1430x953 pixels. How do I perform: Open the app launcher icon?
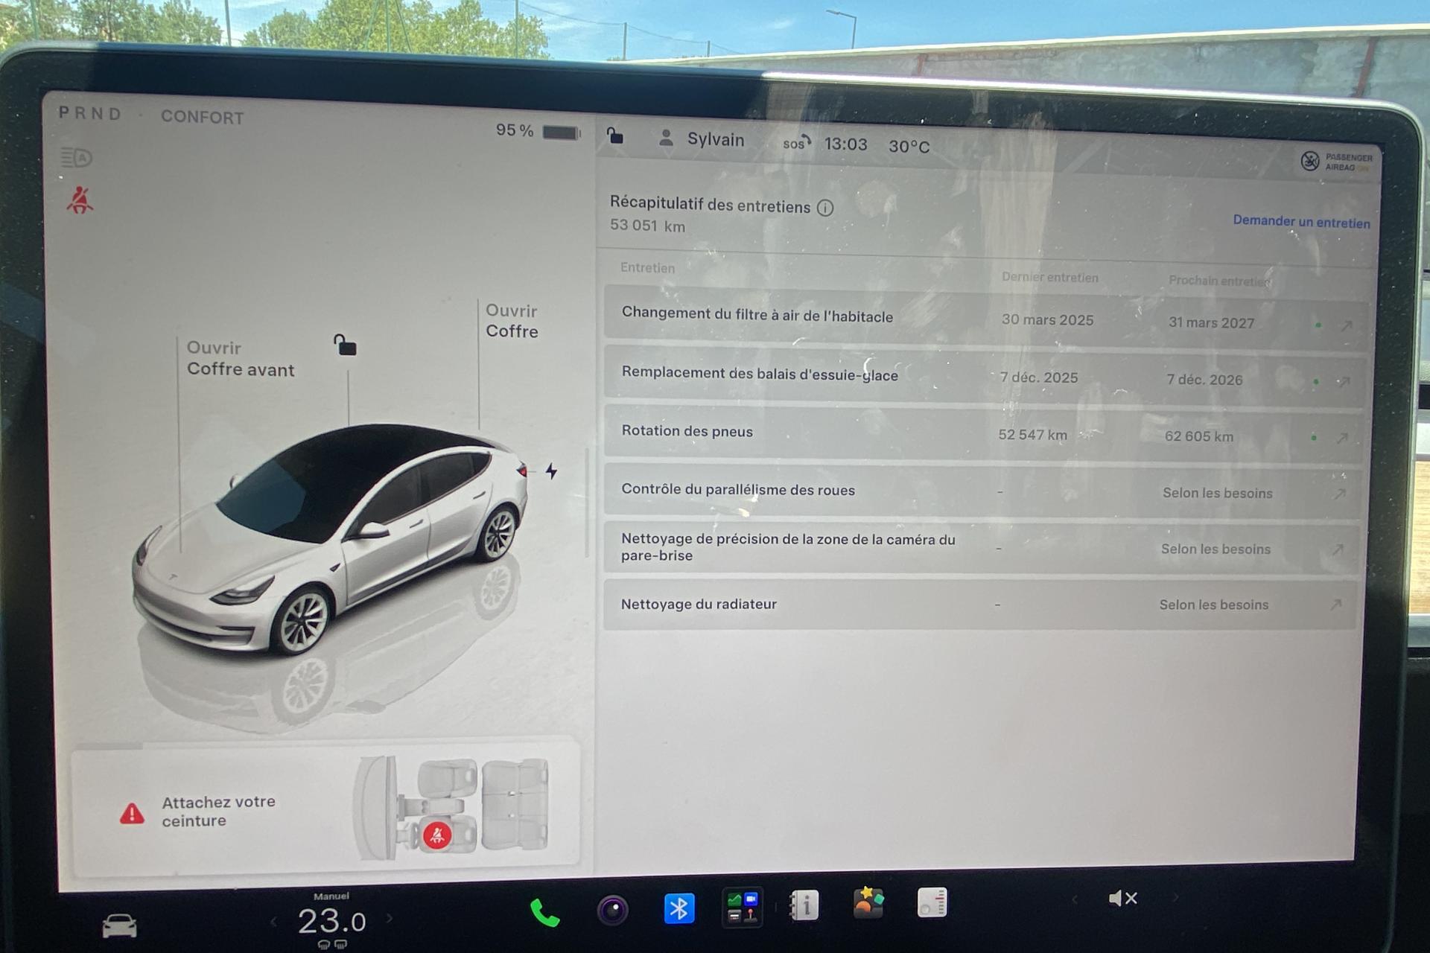point(742,907)
